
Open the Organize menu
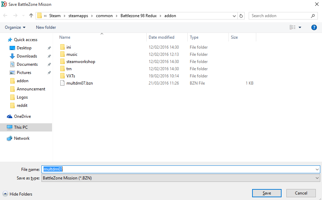tap(15, 27)
